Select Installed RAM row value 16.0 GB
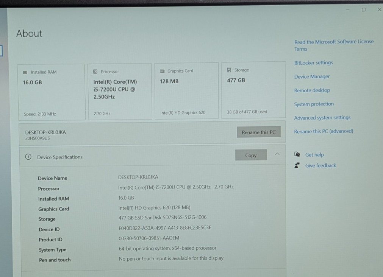The image size is (383, 277). click(126, 198)
